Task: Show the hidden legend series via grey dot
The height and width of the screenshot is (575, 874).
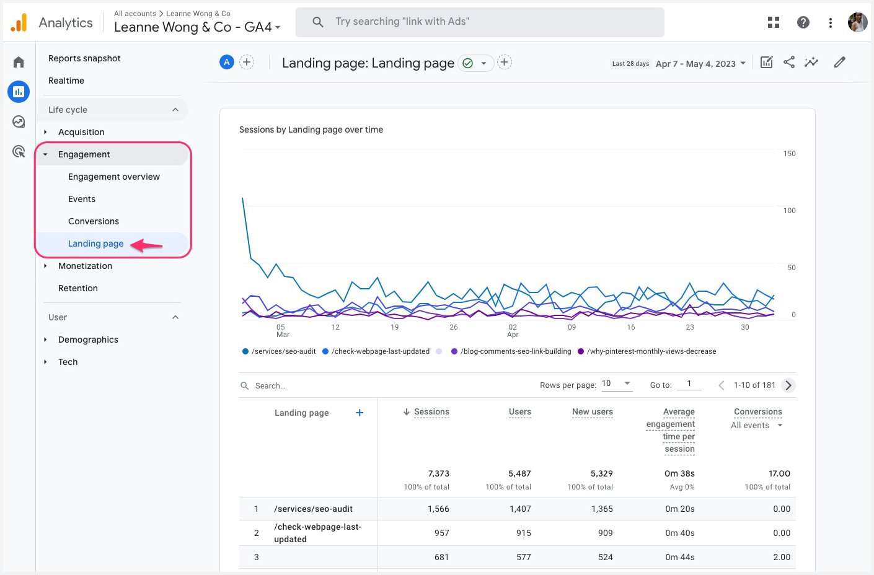Action: pyautogui.click(x=439, y=351)
